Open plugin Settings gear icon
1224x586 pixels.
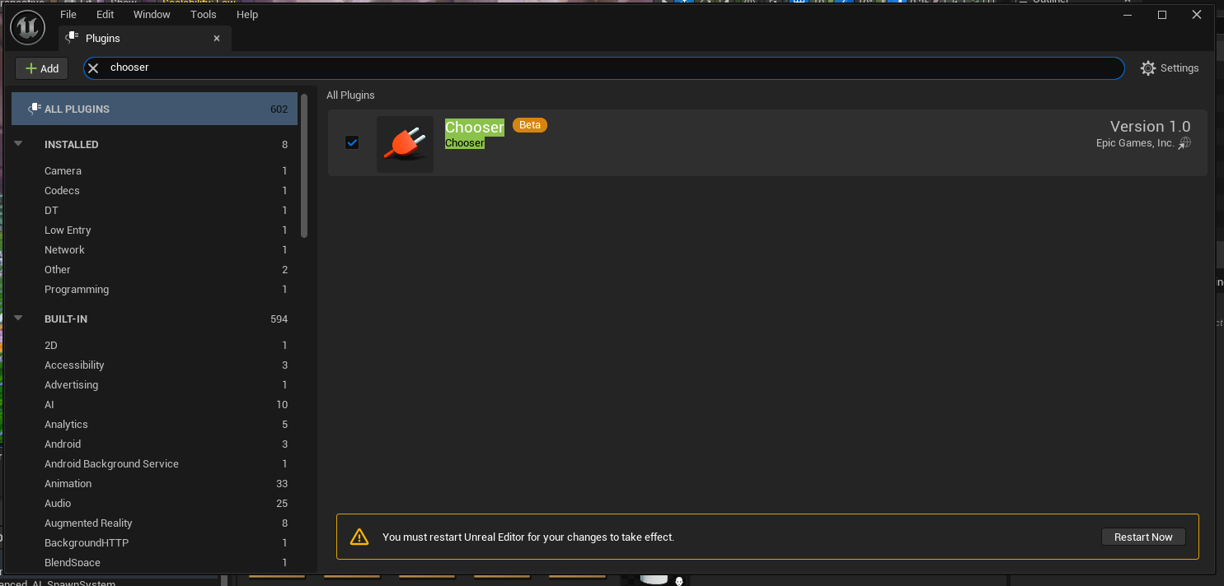point(1147,68)
